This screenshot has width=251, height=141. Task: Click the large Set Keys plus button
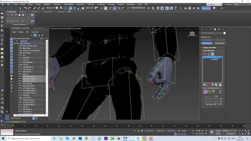pos(212,132)
